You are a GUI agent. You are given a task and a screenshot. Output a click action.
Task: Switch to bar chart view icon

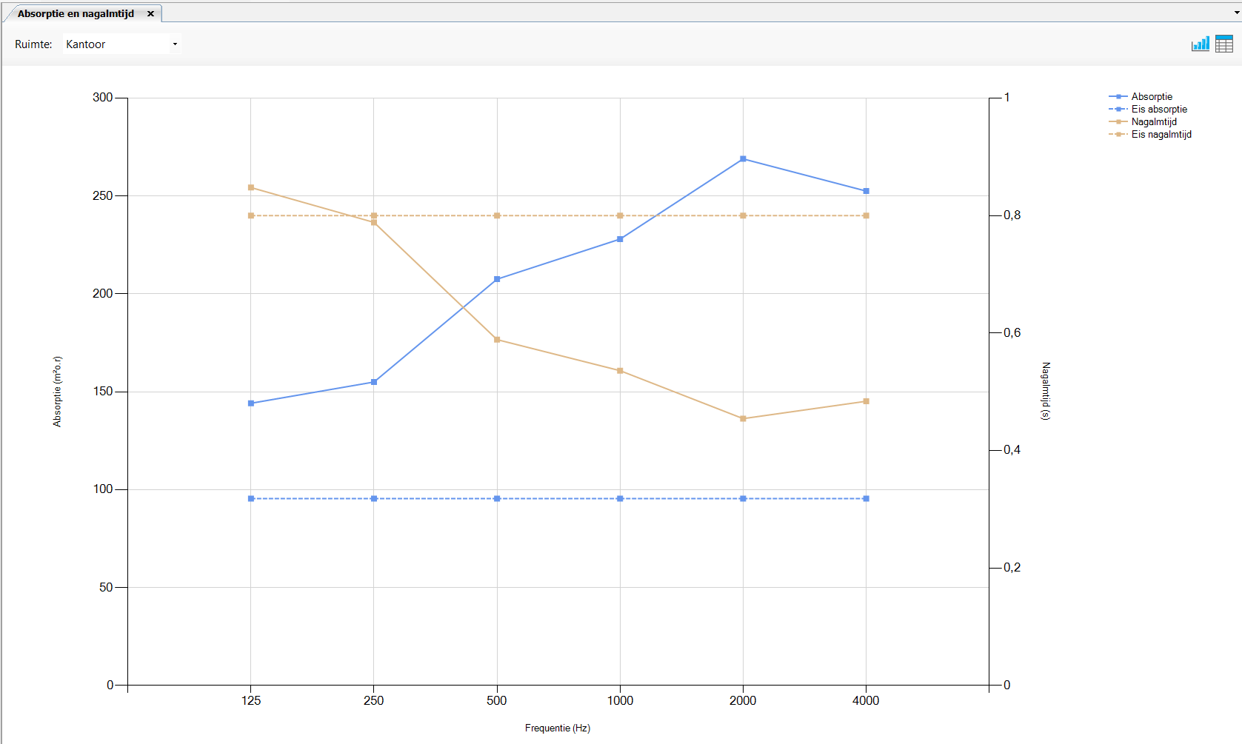tap(1200, 44)
